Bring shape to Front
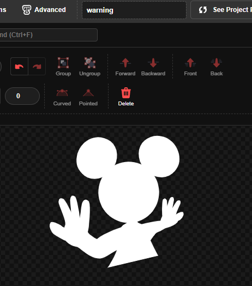The height and width of the screenshot is (286, 252). pyautogui.click(x=190, y=67)
